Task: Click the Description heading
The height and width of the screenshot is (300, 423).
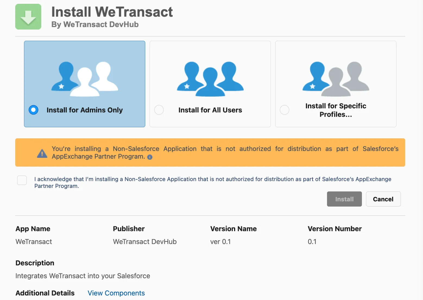Action: [x=35, y=263]
